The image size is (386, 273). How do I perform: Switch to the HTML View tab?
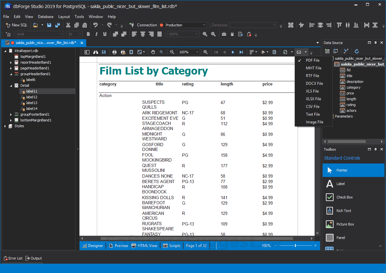(145, 246)
